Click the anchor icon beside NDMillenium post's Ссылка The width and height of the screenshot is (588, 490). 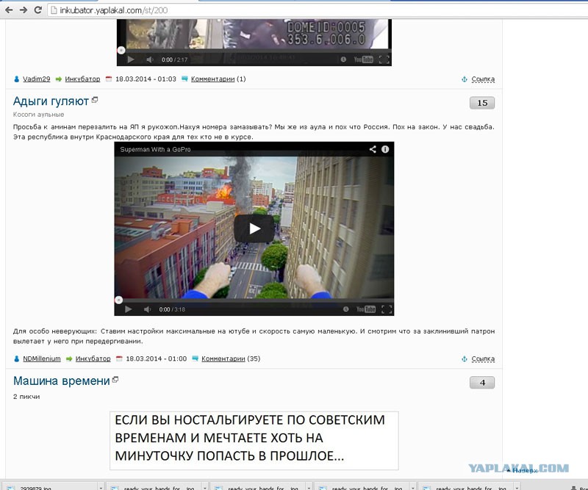465,359
